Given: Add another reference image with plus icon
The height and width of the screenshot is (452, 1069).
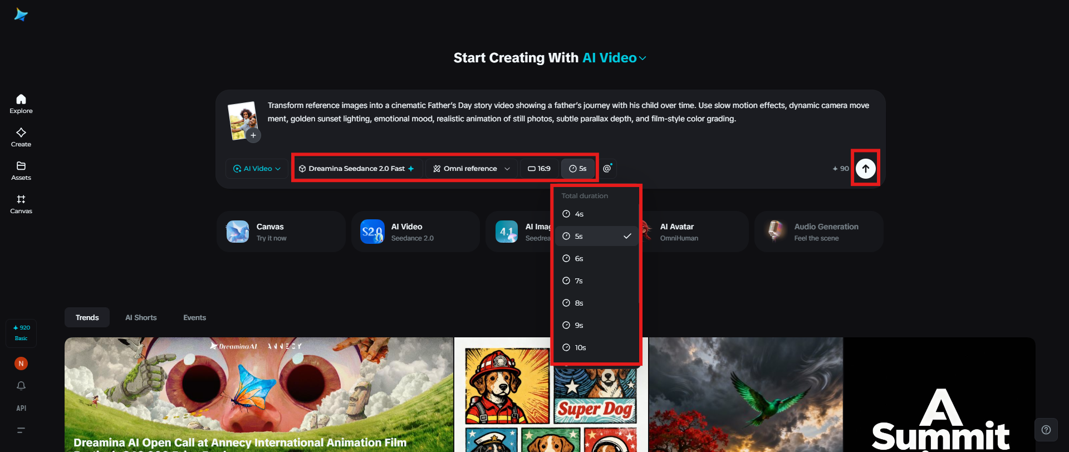Looking at the screenshot, I should pyautogui.click(x=253, y=135).
